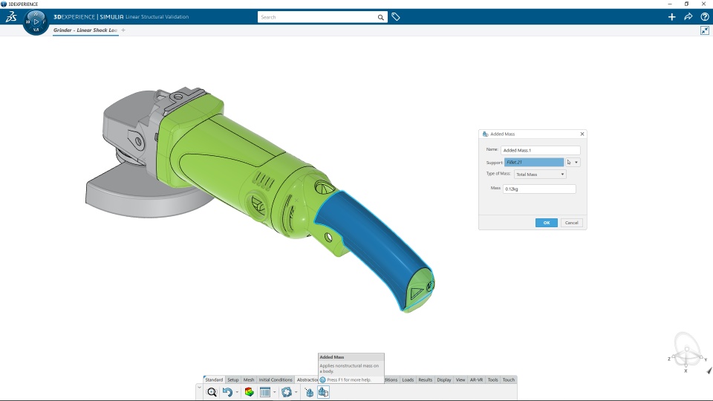The width and height of the screenshot is (713, 401).
Task: Switch to the Standard tab
Action: coord(214,379)
